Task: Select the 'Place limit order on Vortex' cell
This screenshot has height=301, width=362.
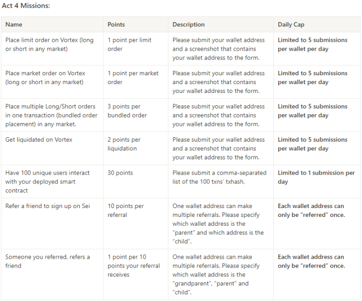Action: [49, 44]
